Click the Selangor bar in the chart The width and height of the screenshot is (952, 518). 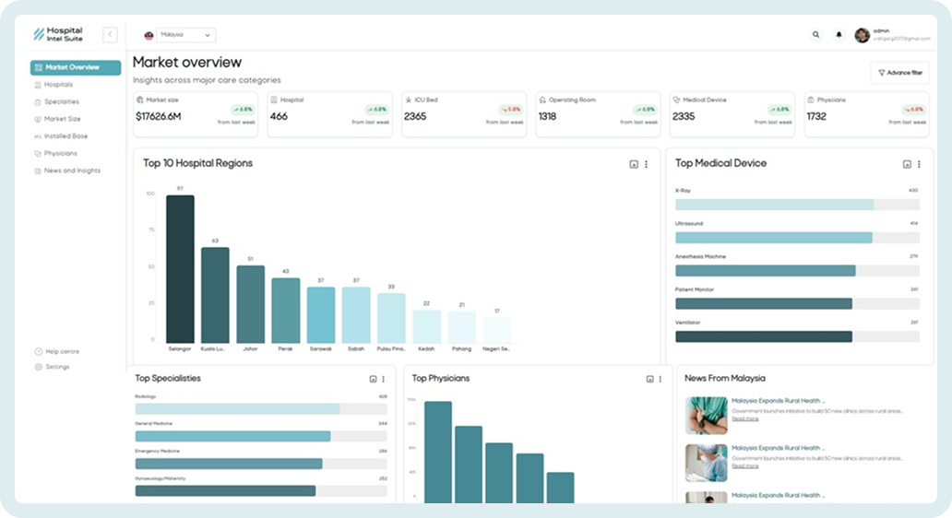point(180,269)
